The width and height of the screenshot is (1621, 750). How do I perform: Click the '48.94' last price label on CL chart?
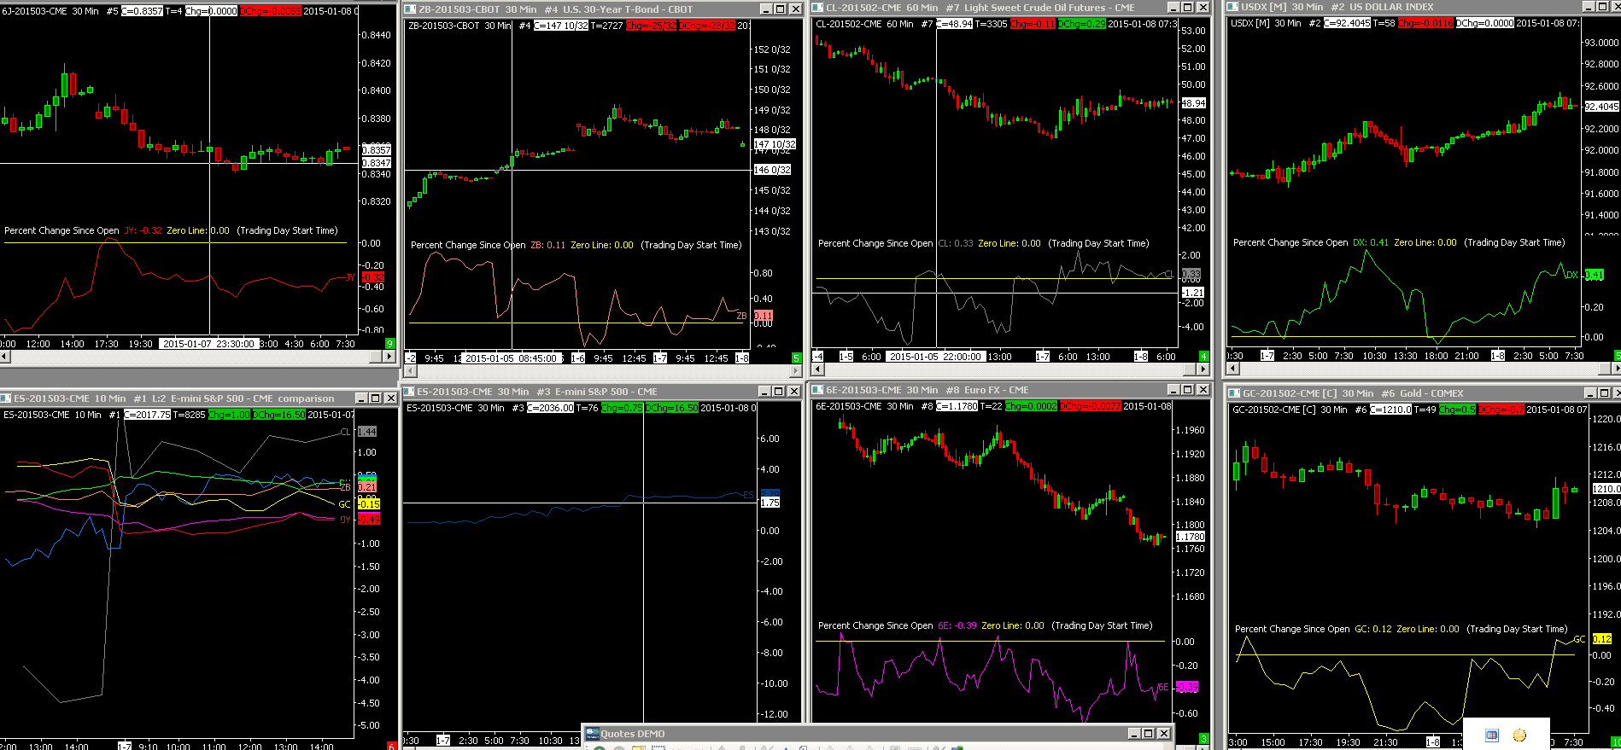pyautogui.click(x=1193, y=103)
